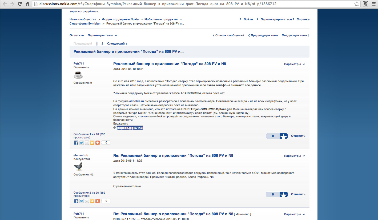Viewport: 378px width, 220px height.
Task: Add first post to favorites star icon
Action: click(x=92, y=143)
